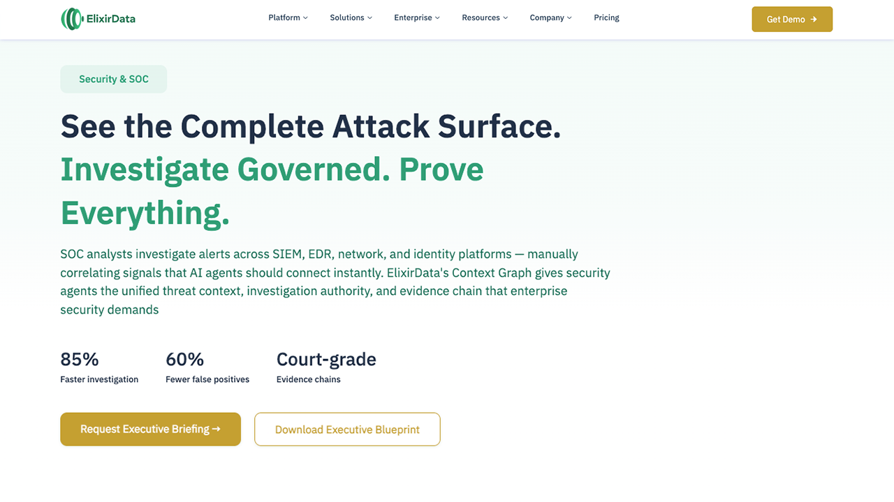
Task: Click the Faster investigation label
Action: 99,379
